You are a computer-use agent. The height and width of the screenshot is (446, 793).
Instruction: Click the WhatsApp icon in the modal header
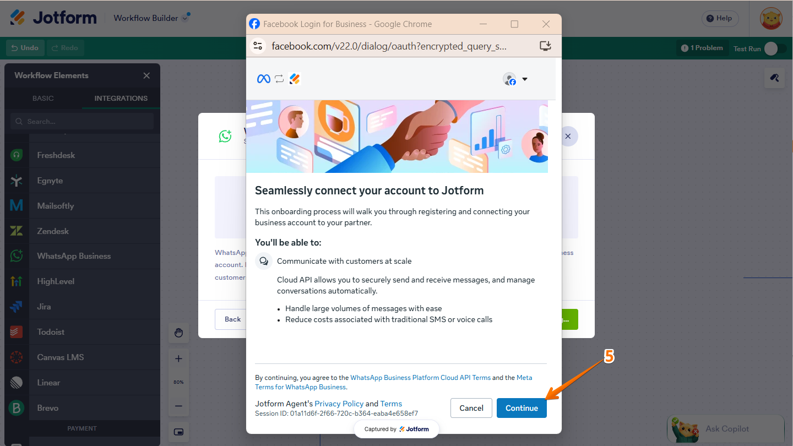[x=225, y=136]
